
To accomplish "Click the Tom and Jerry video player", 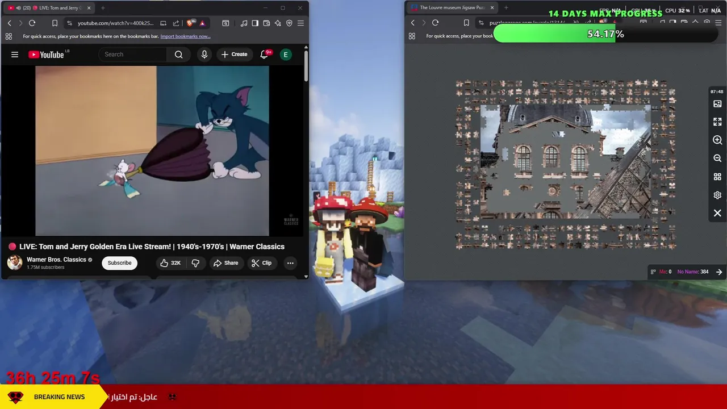I will (x=152, y=151).
